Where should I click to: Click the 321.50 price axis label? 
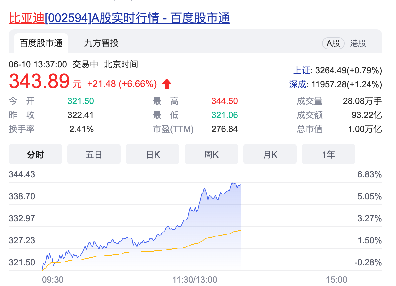pos(22,262)
